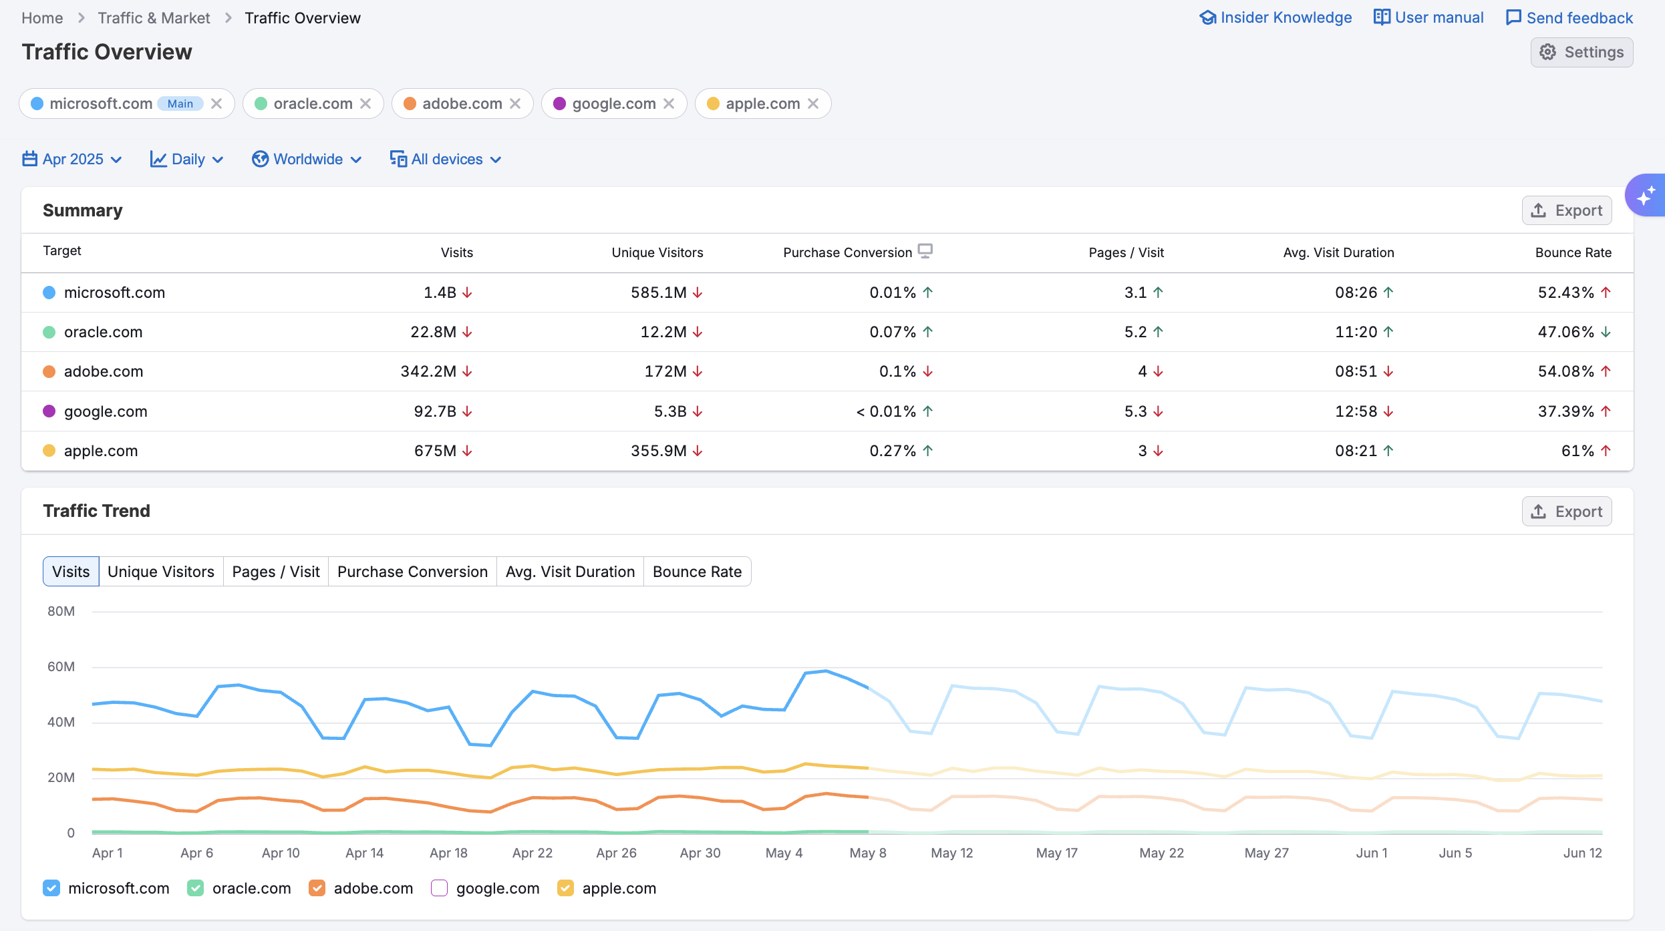Viewport: 1665px width, 931px height.
Task: Go to Home breadcrumb
Action: click(42, 18)
